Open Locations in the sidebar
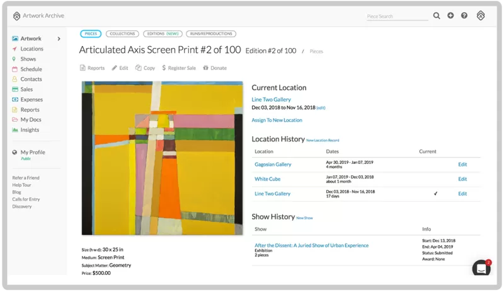 click(x=32, y=49)
